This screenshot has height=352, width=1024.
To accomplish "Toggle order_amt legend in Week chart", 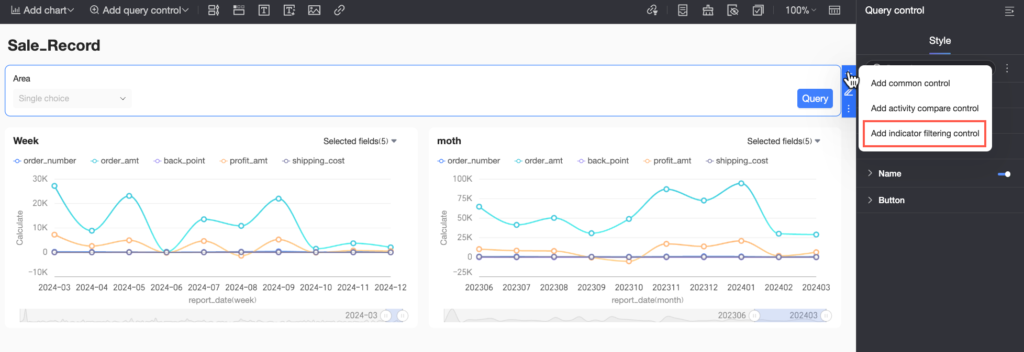I will (x=115, y=161).
